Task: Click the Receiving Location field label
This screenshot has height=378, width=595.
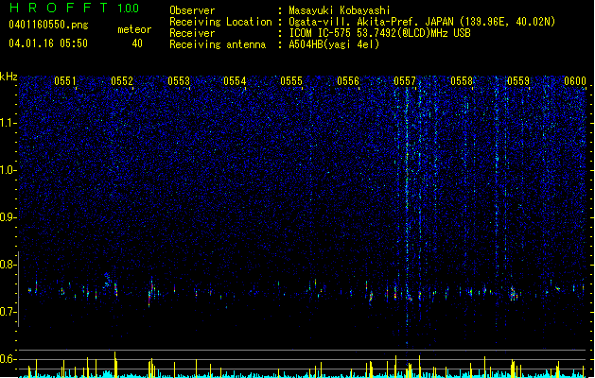Action: [x=220, y=22]
